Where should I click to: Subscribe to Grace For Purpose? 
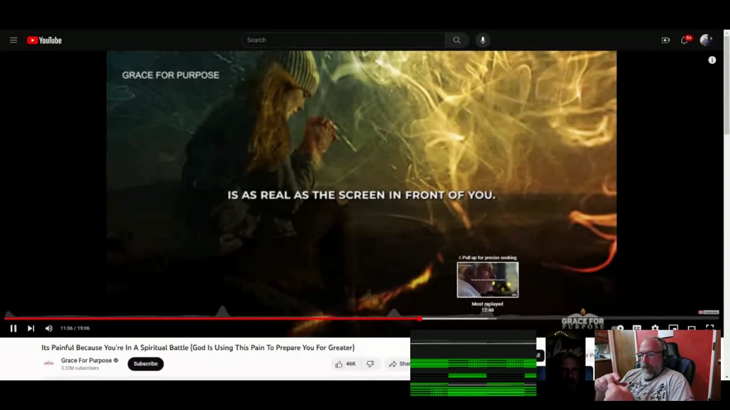[x=145, y=364]
